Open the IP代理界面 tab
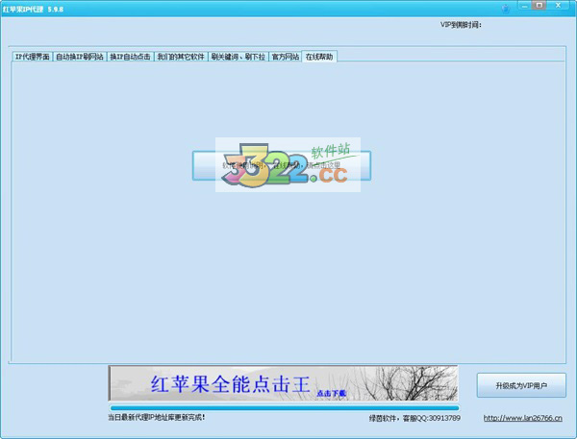This screenshot has height=439, width=577. pyautogui.click(x=32, y=57)
